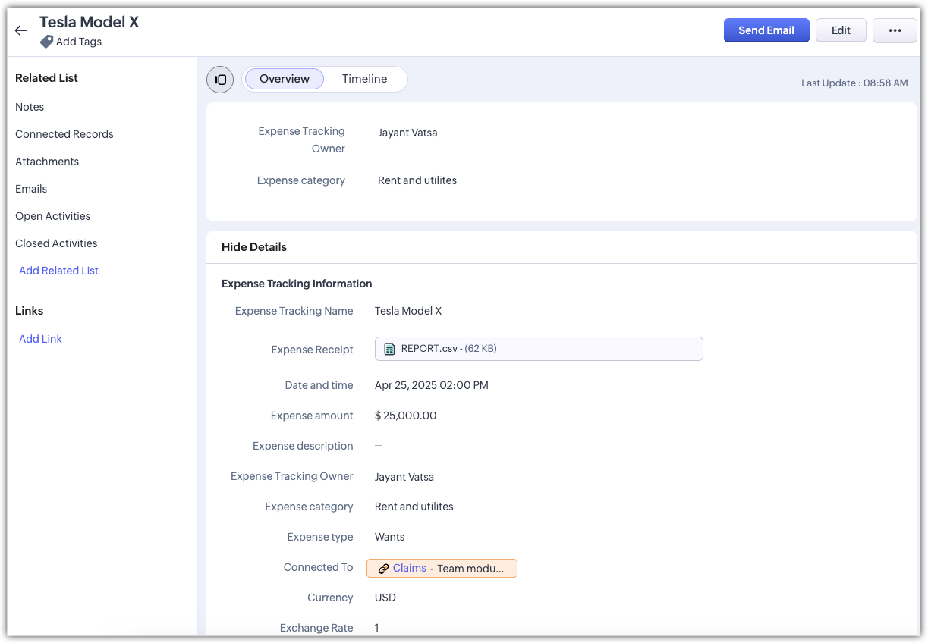Click the REPORT.csv file icon

pos(389,349)
